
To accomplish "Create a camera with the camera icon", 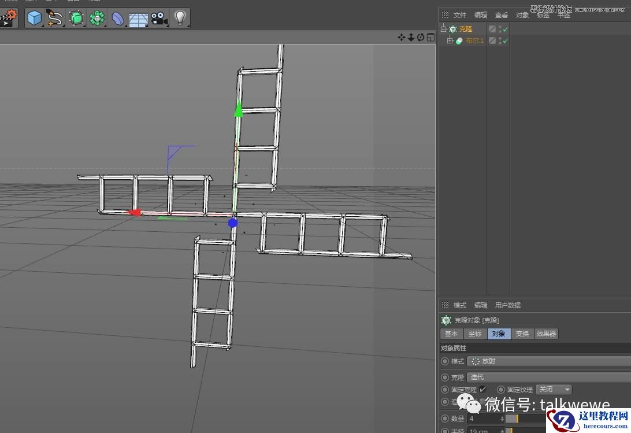I will tap(159, 18).
